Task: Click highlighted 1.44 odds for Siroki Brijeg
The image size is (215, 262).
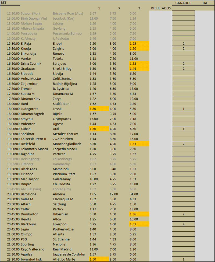Action: 139,68
